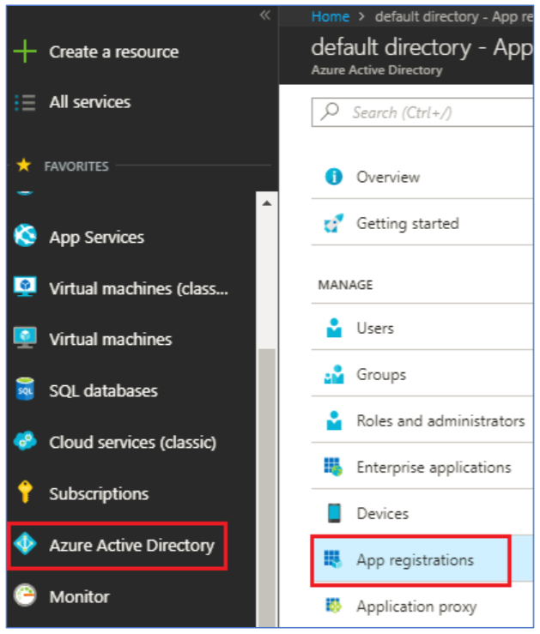
Task: Open the All services list icon
Action: pyautogui.click(x=25, y=102)
